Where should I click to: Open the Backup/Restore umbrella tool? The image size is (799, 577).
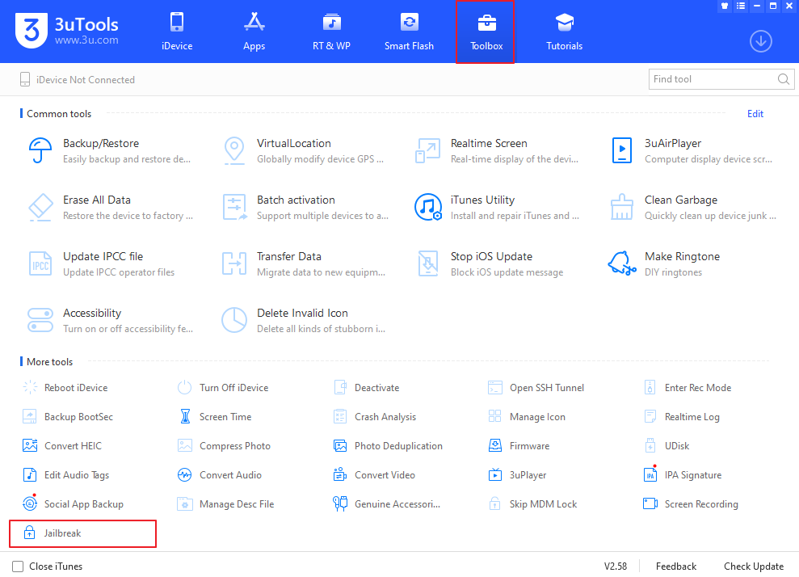coord(40,150)
